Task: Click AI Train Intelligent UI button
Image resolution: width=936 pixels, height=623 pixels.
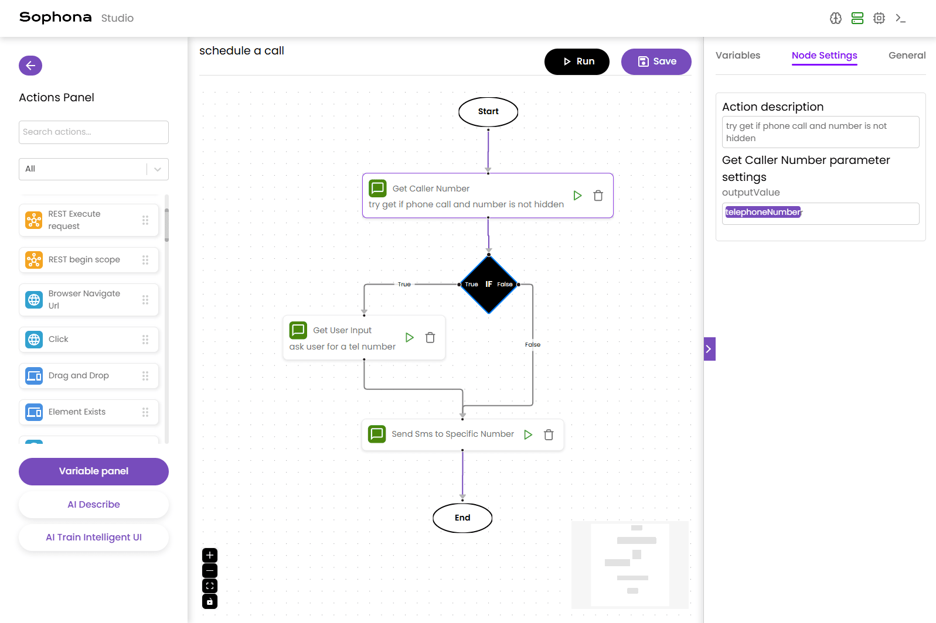Action: pos(94,538)
